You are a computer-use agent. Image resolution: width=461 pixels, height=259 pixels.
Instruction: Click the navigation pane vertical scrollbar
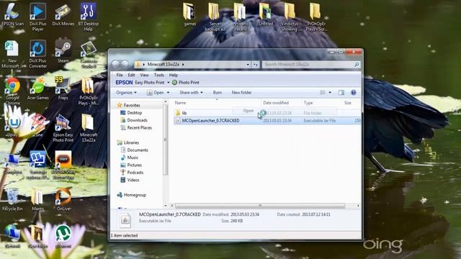click(x=166, y=140)
